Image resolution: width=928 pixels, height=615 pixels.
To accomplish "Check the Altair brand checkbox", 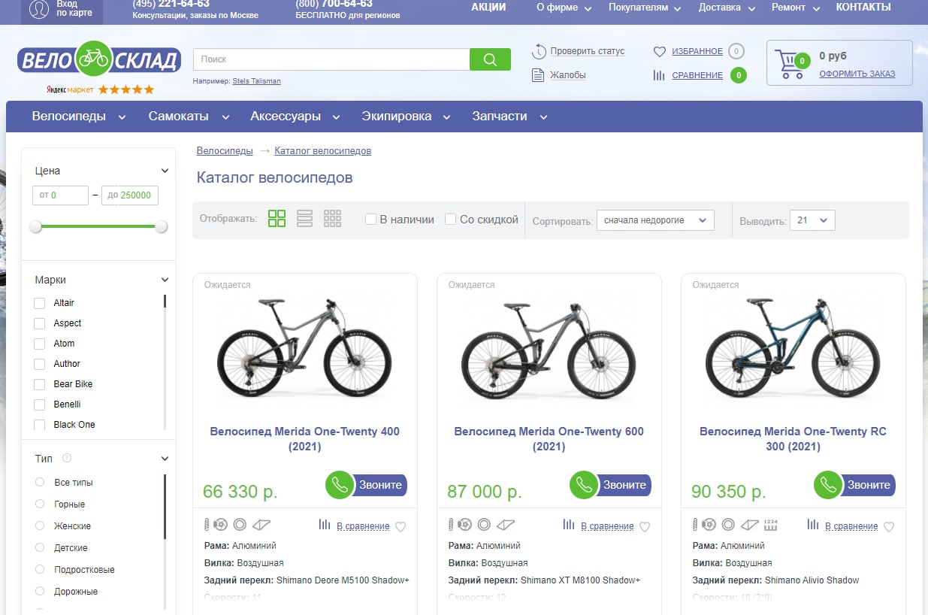I will [x=40, y=303].
